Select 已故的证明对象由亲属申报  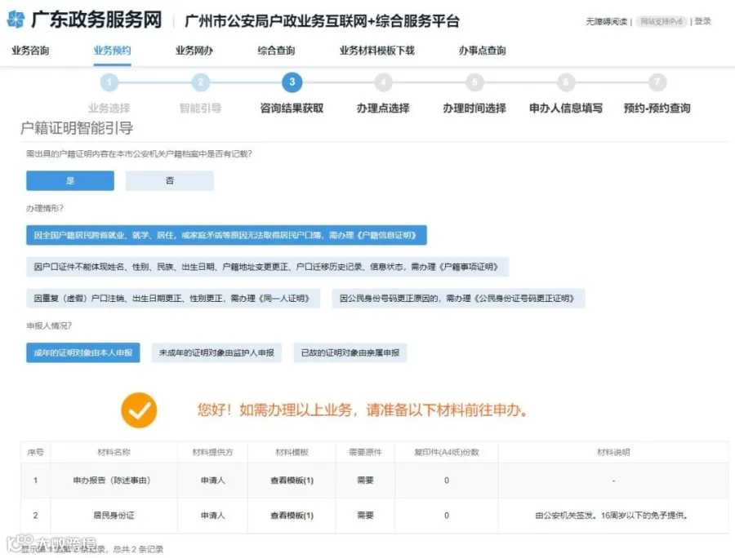tap(350, 352)
